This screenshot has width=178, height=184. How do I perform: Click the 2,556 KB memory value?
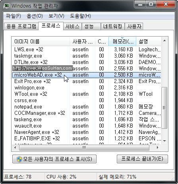(x=124, y=68)
